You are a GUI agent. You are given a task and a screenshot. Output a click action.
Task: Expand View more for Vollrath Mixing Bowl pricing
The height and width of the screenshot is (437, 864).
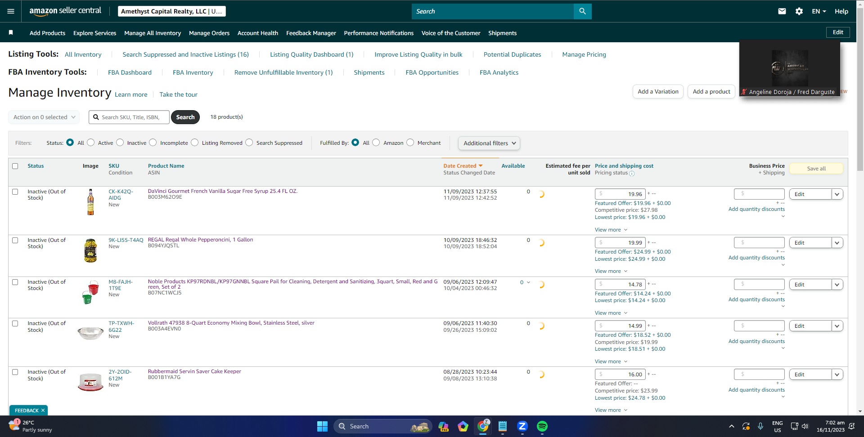(611, 361)
